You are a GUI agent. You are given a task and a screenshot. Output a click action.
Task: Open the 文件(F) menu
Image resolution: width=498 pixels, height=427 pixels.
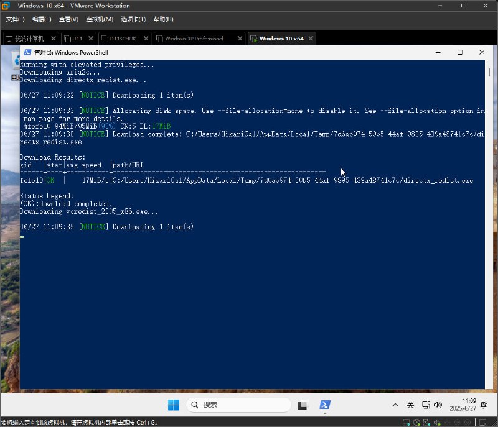click(x=15, y=19)
